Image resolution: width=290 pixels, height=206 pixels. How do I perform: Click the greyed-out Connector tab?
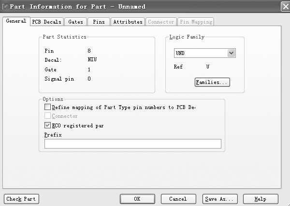[x=161, y=22]
